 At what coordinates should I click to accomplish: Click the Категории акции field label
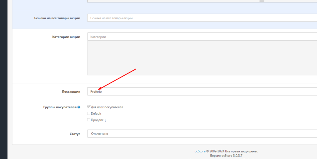pos(66,37)
